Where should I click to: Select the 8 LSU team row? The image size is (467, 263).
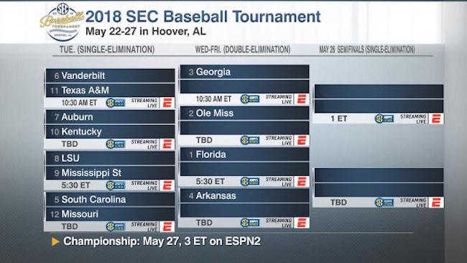pyautogui.click(x=110, y=158)
